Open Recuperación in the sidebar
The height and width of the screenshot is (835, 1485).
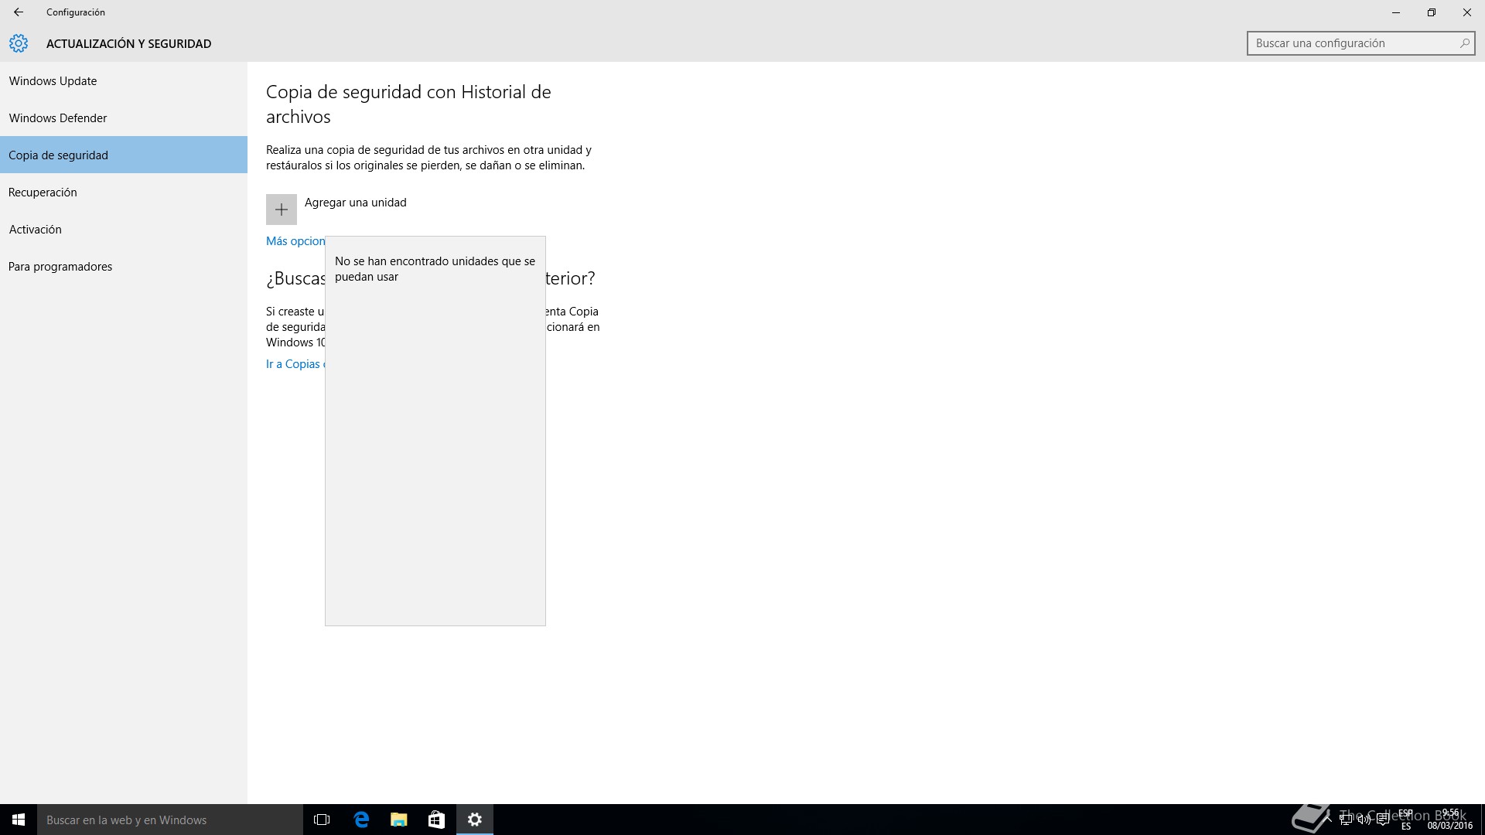(x=124, y=192)
